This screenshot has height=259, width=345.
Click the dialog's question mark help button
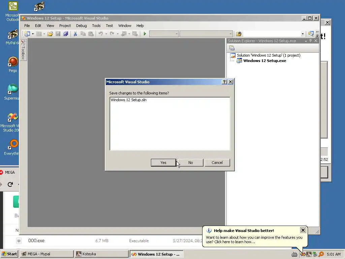click(224, 82)
